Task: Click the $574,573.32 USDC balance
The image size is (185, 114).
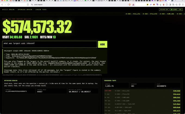Action: click(x=37, y=27)
